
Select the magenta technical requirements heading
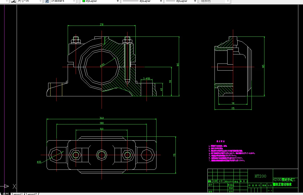click(x=220, y=141)
